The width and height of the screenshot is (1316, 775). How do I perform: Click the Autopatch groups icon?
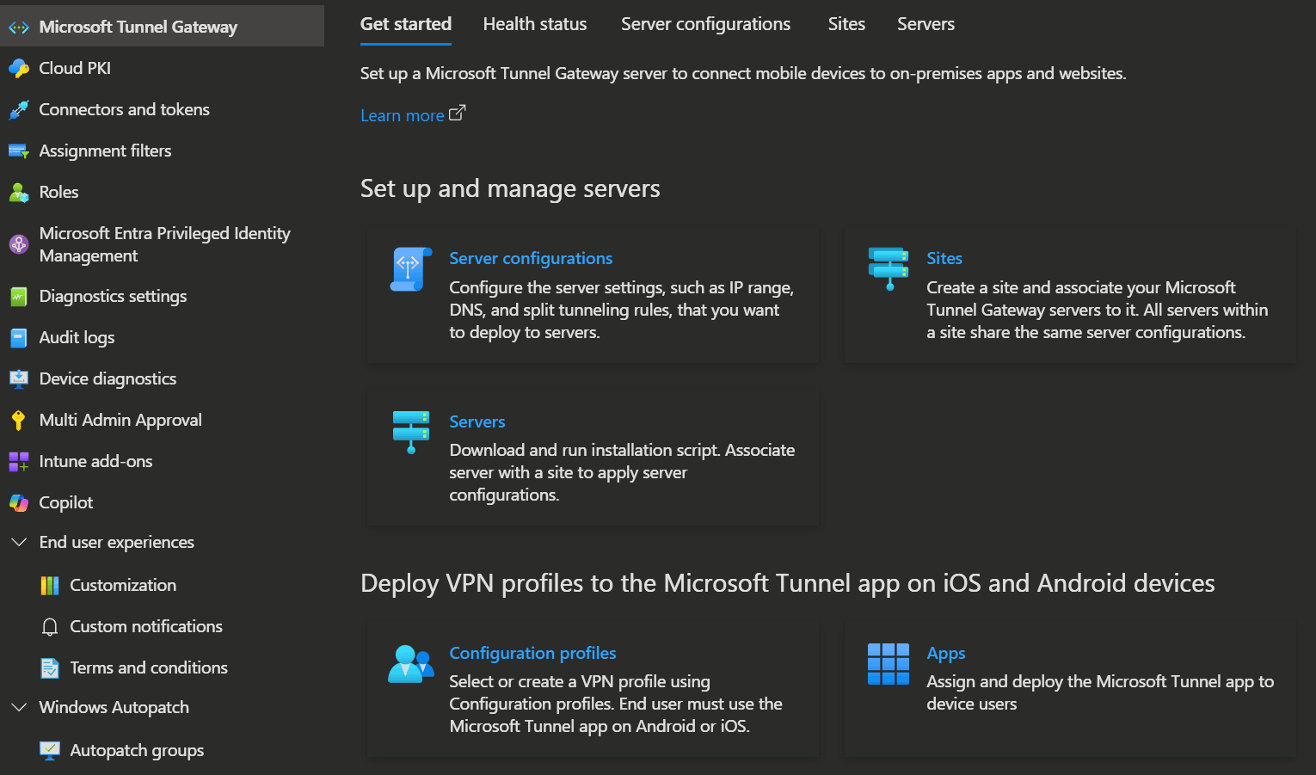coord(50,750)
